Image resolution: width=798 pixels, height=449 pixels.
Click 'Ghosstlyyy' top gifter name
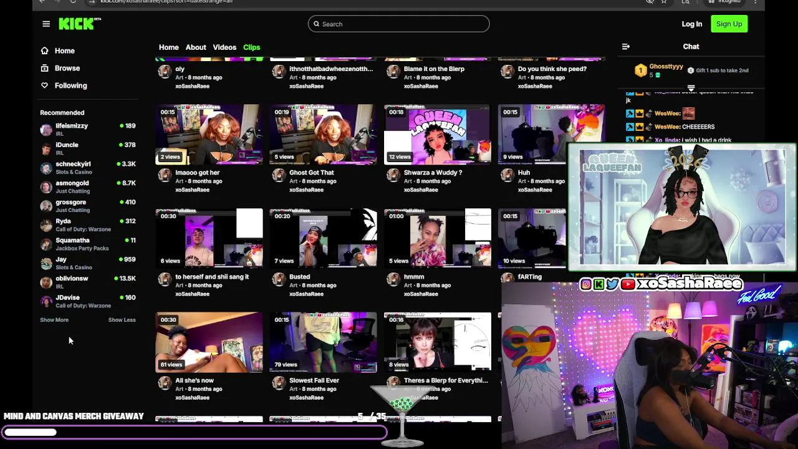click(x=666, y=67)
